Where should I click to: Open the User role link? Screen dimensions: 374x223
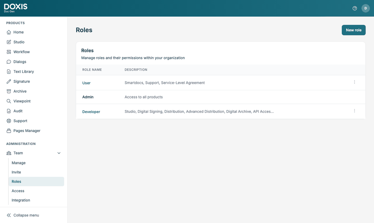point(86,83)
